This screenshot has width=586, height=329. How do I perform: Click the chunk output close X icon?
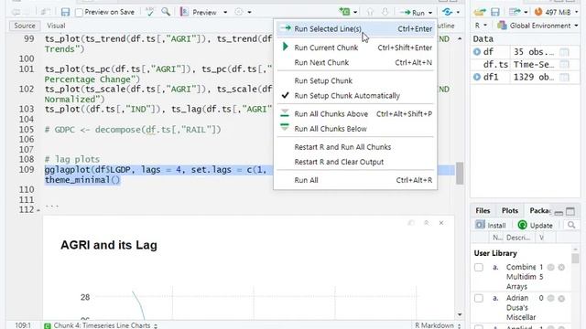click(x=441, y=223)
